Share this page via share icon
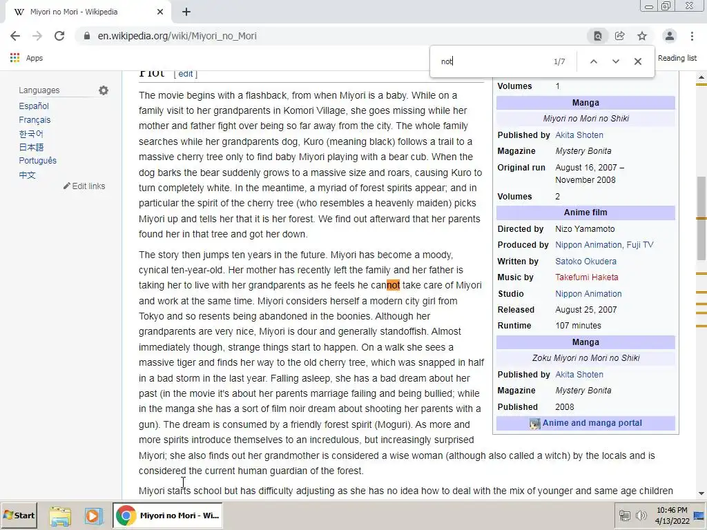The height and width of the screenshot is (530, 707). click(619, 36)
